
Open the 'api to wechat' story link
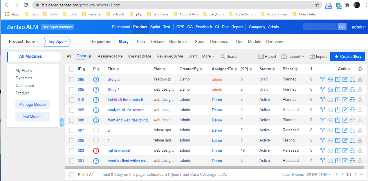[x=119, y=150]
